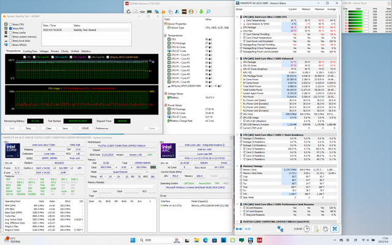Viewport: 392px width, 245px height.
Task: Click the AIDA64 Refresh toolbar icon
Action: coord(129,12)
